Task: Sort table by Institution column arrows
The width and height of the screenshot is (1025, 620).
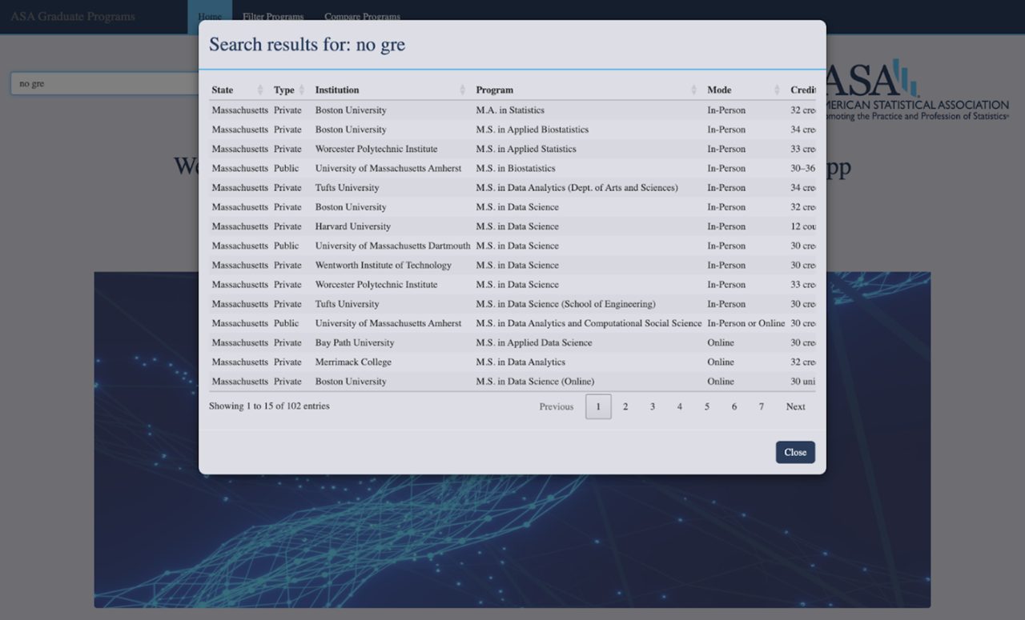Action: tap(463, 90)
